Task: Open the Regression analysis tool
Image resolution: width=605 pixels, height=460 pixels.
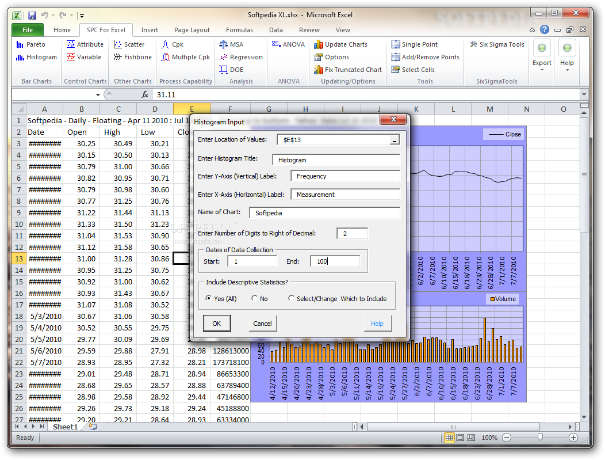Action: click(x=241, y=57)
